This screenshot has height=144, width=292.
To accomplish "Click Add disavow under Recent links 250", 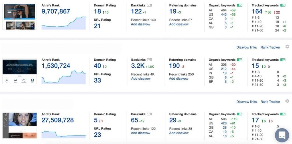I will [179, 79].
